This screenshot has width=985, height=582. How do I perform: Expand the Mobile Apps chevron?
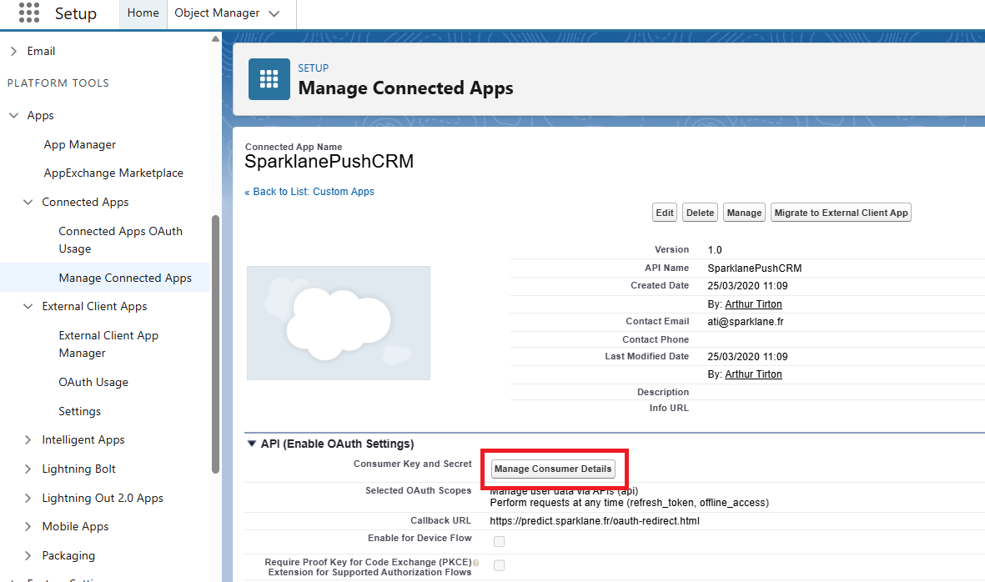(28, 527)
